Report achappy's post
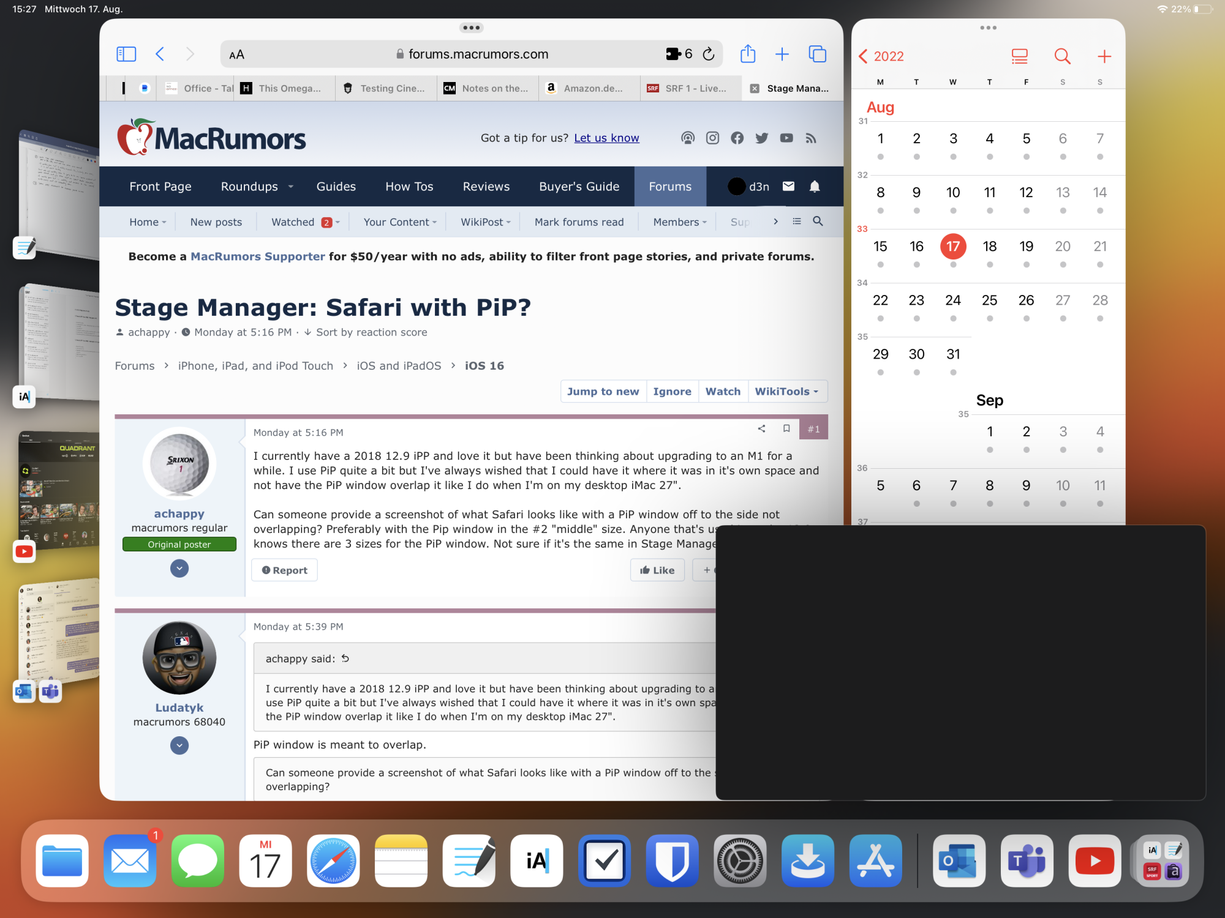The image size is (1225, 918). tap(284, 570)
